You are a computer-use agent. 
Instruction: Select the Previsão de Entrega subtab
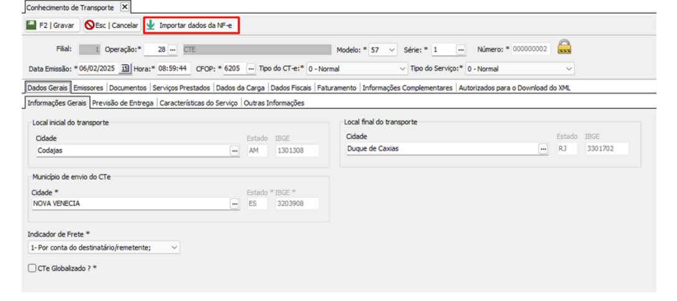pyautogui.click(x=123, y=103)
